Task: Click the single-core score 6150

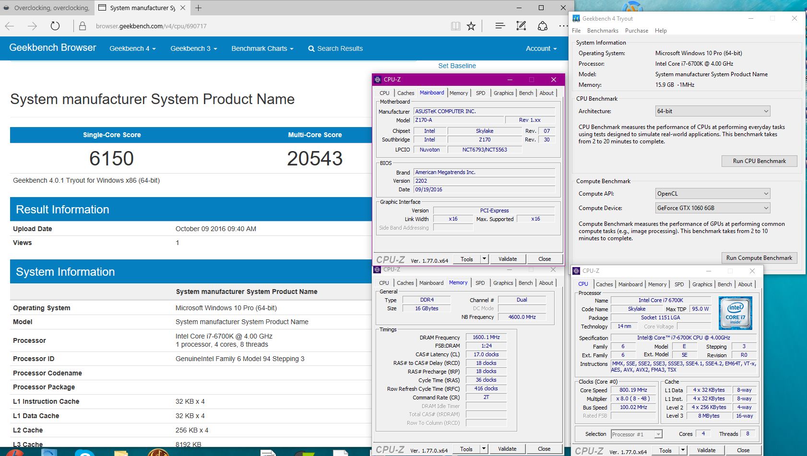Action: tap(111, 159)
